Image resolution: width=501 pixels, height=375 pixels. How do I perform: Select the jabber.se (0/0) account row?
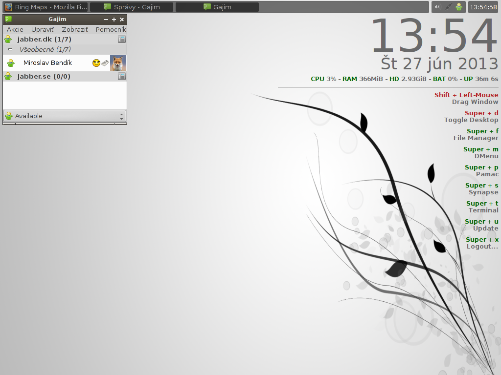[65, 76]
